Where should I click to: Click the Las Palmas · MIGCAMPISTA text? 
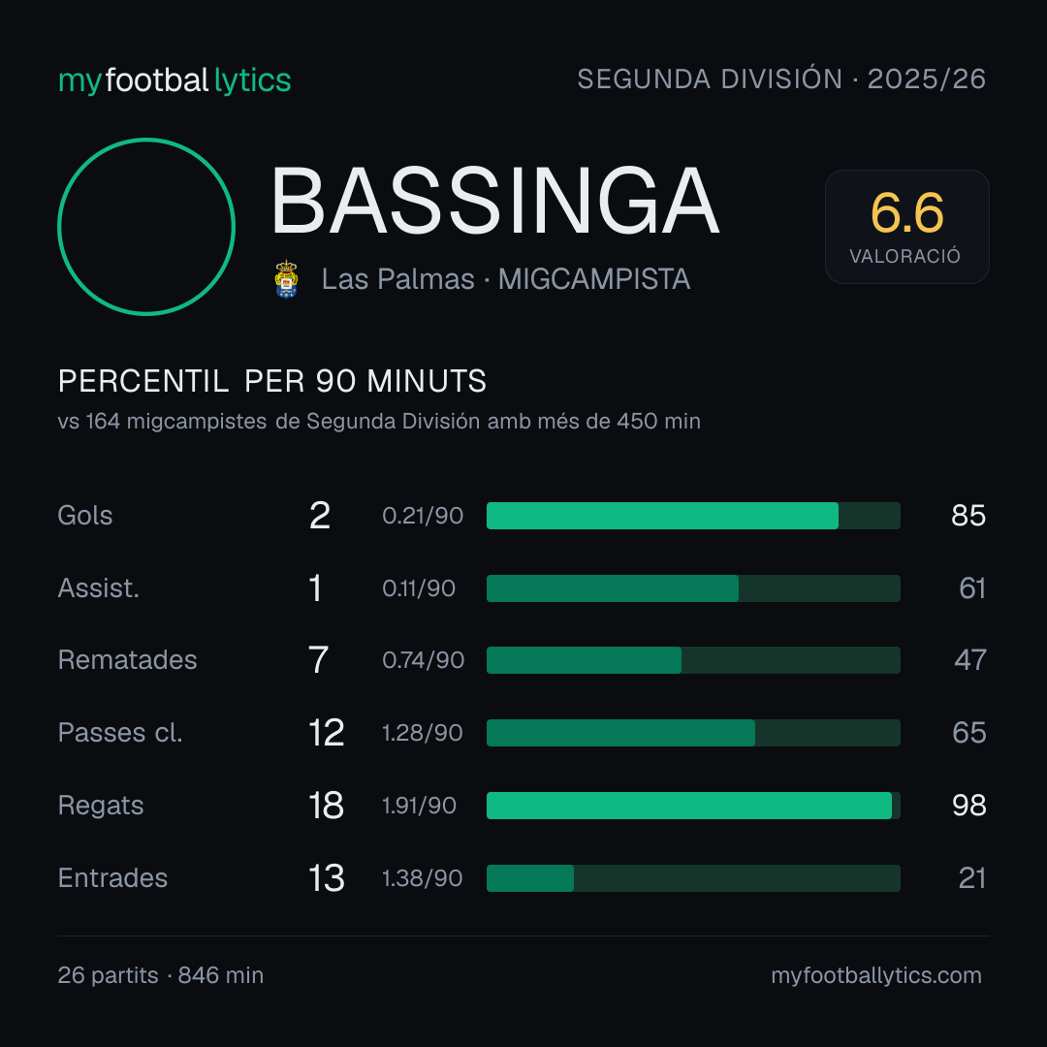(505, 279)
